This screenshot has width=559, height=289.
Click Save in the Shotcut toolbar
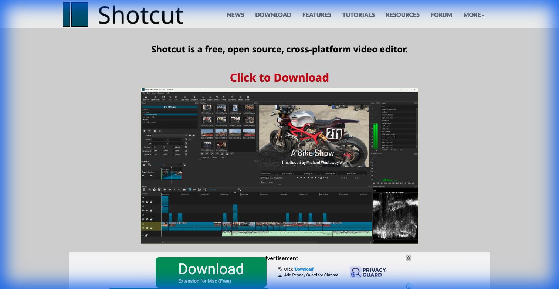point(163,98)
